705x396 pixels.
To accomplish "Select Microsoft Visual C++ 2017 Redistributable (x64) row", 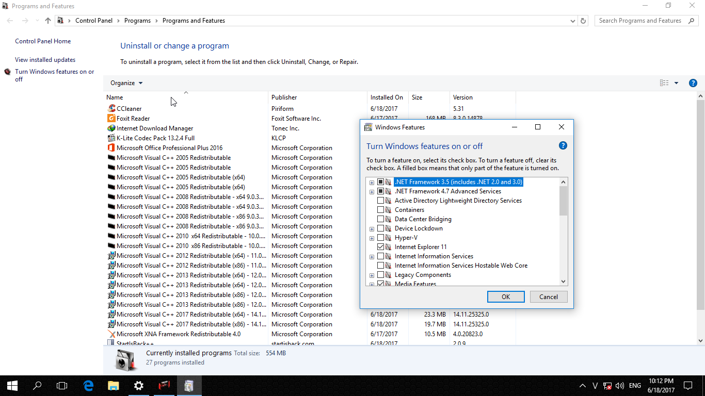I will 310,315.
